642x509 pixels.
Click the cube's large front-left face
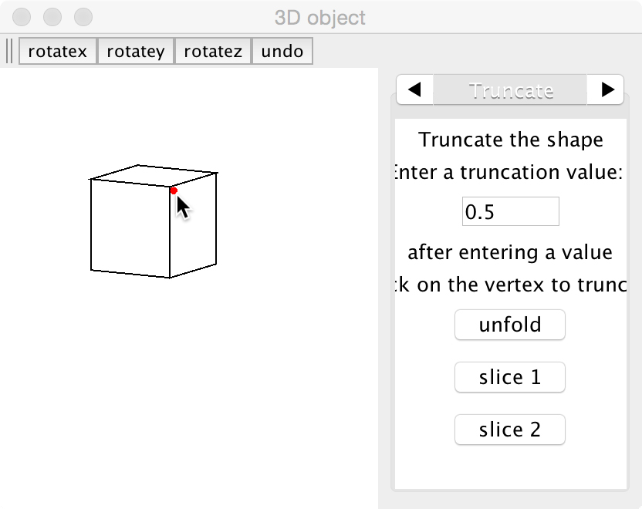(130, 228)
